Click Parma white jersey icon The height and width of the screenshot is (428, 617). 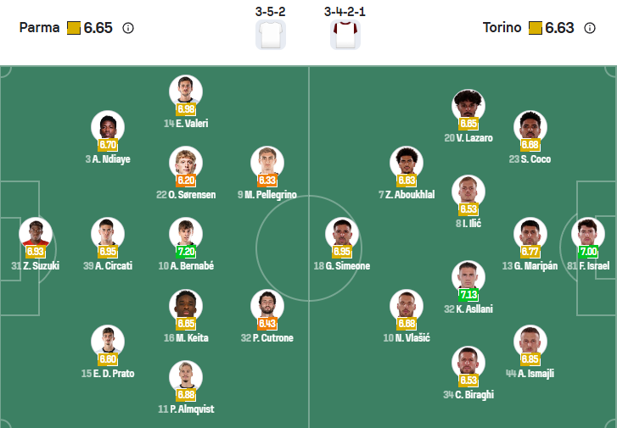click(271, 35)
